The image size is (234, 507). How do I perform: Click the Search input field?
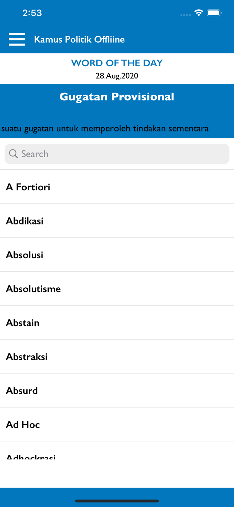pyautogui.click(x=122, y=154)
